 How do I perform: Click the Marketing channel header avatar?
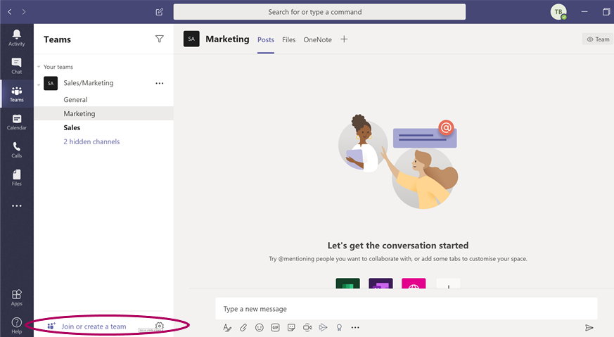(191, 39)
